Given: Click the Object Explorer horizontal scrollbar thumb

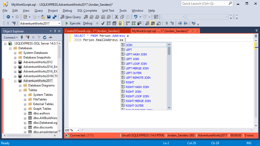Looking at the screenshot, I should coord(19,136).
